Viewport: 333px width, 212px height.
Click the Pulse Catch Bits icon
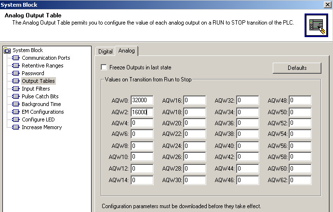(x=15, y=96)
